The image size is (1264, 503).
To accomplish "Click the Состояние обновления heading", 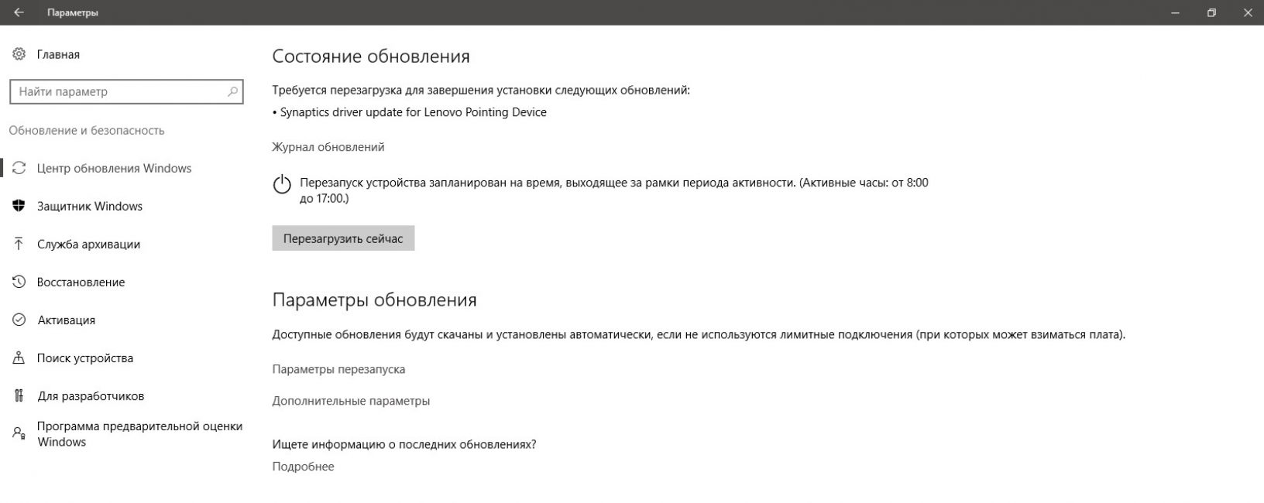I will pos(371,56).
